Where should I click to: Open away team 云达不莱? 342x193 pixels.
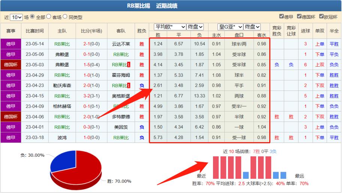pyautogui.click(x=121, y=44)
